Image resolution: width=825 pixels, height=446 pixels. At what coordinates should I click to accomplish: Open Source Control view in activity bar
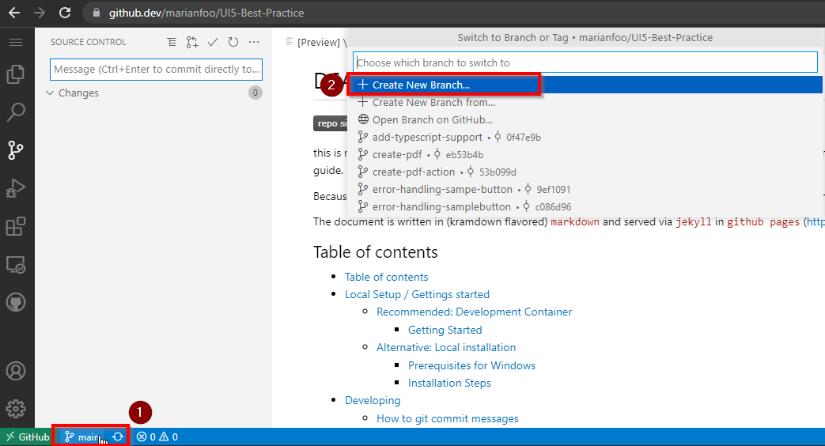(16, 150)
